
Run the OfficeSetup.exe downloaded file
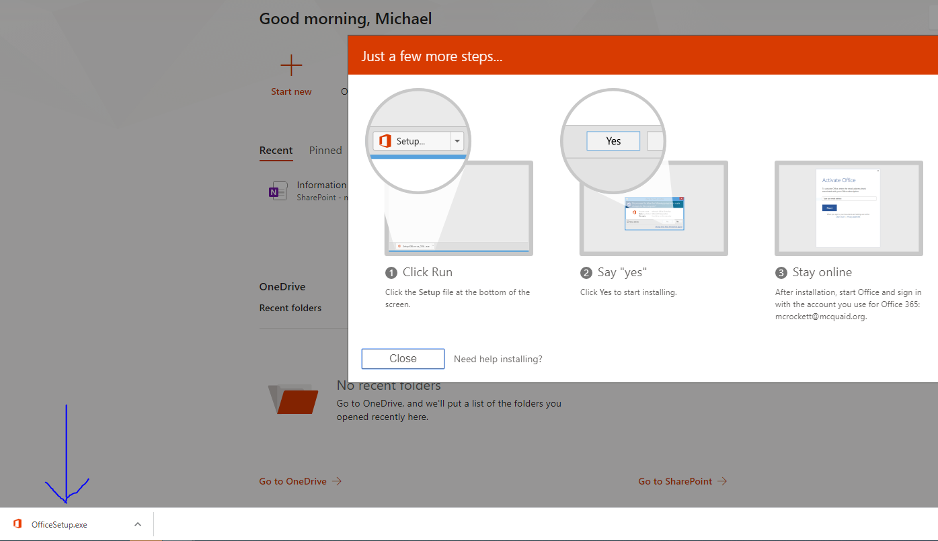point(59,524)
